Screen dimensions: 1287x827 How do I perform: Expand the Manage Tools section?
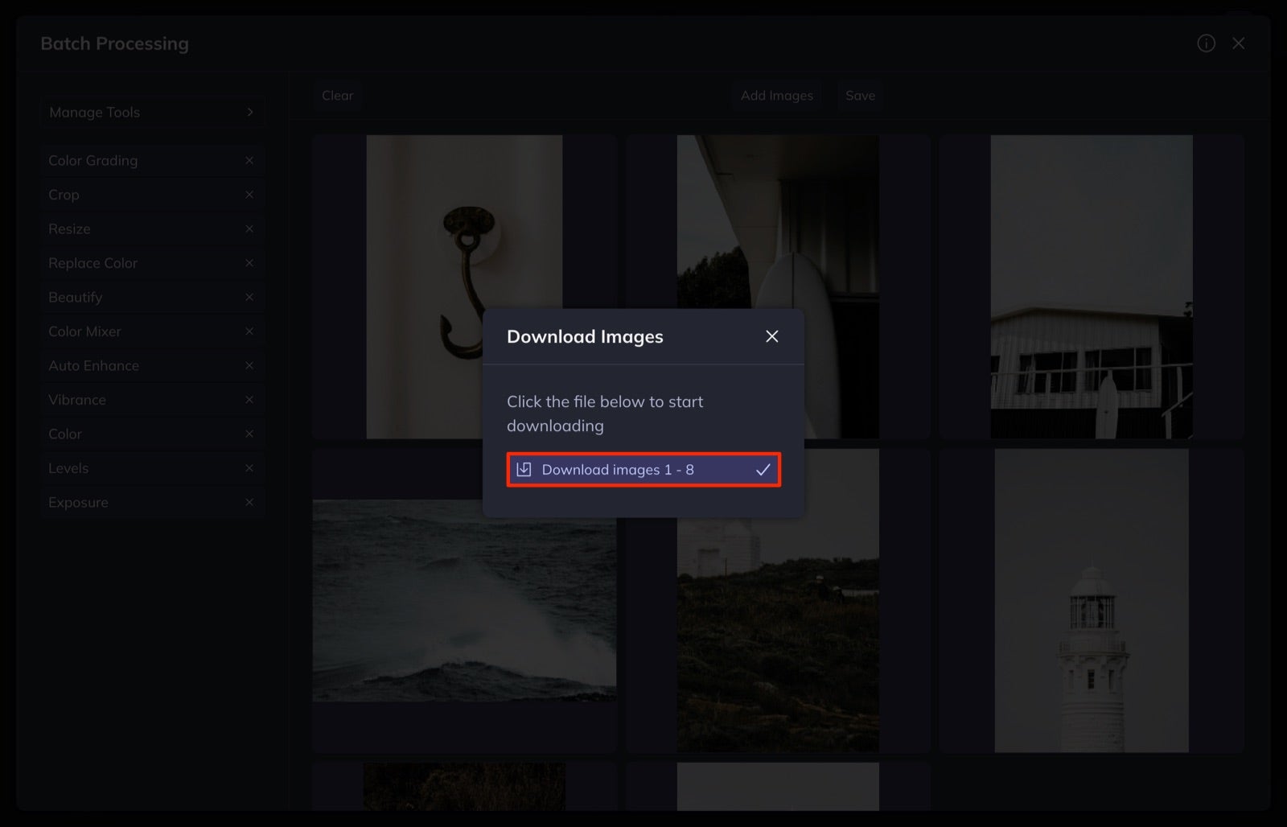pyautogui.click(x=153, y=112)
